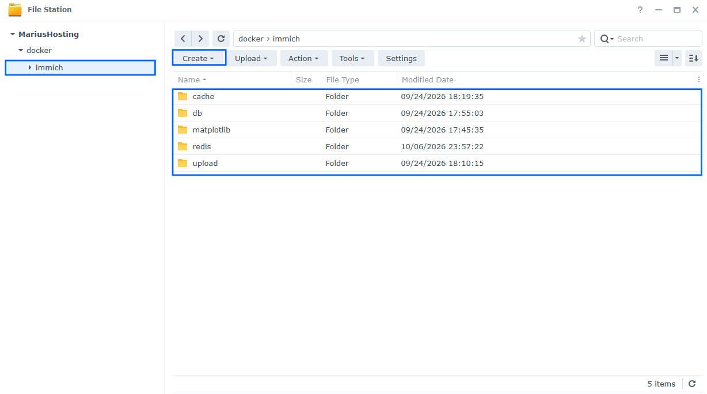Select the cache folder name
Image resolution: width=707 pixels, height=394 pixels.
tap(203, 96)
